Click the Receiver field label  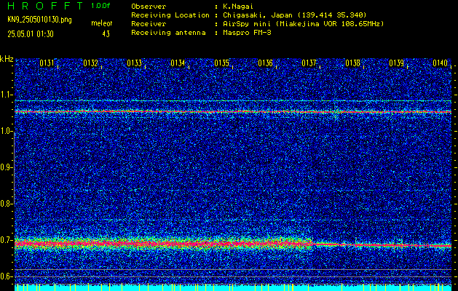tap(149, 24)
